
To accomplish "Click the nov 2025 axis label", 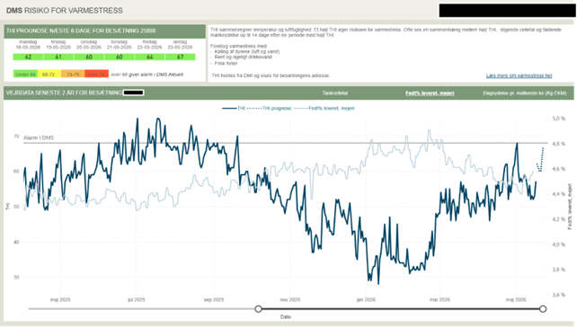I will pos(290,300).
